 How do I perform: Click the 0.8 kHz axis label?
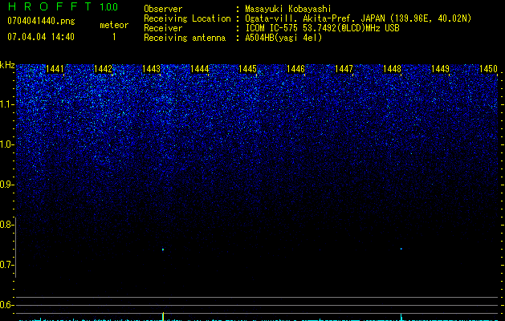coord(7,225)
